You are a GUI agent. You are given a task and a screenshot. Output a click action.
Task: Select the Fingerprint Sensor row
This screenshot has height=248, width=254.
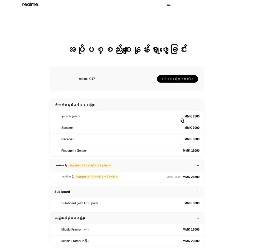pos(127,151)
